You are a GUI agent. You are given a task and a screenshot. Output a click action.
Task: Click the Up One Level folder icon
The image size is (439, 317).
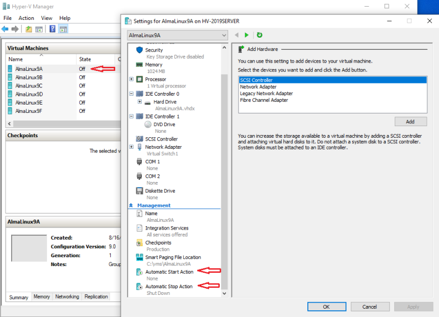coord(29,29)
